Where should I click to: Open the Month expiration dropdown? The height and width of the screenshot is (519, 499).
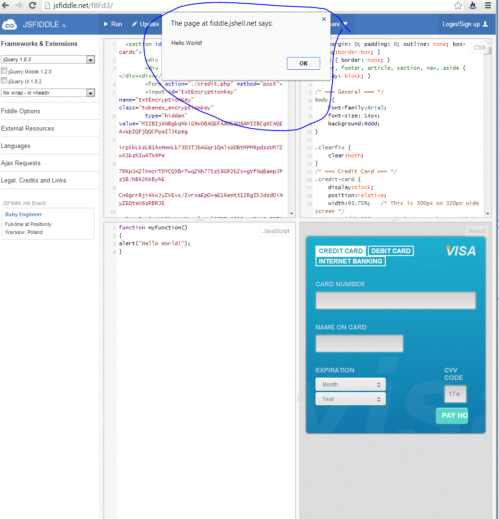tap(350, 385)
